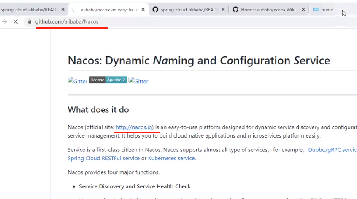Click the license Apache 2 badge
The width and height of the screenshot is (357, 199).
pos(108,80)
